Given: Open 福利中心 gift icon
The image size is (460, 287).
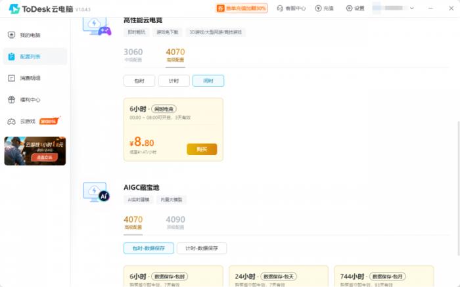Looking at the screenshot, I should point(11,100).
